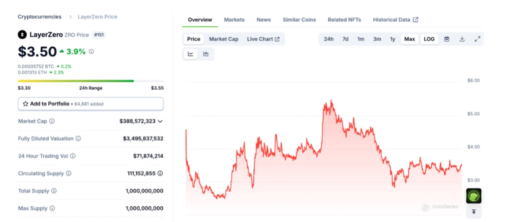510x222 pixels.
Task: Go to Cryptocurrencies breadcrumb link
Action: [39, 17]
